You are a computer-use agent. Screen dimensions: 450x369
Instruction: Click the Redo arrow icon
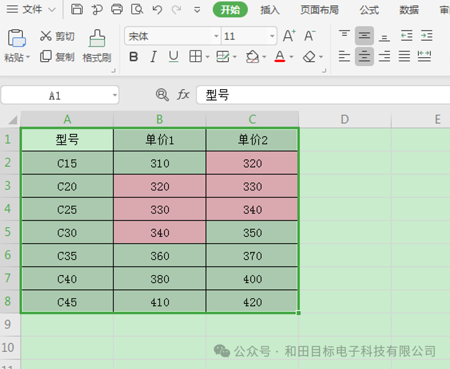coord(176,10)
